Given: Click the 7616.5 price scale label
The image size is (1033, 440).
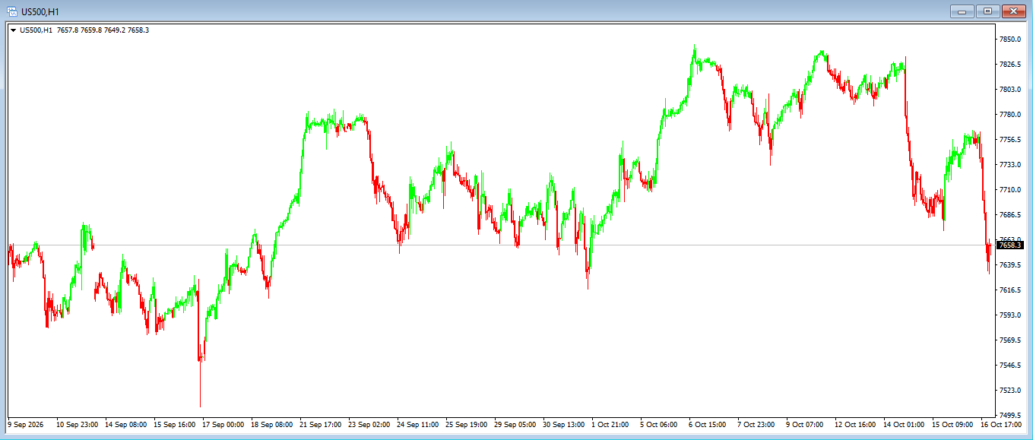Looking at the screenshot, I should [x=1009, y=290].
